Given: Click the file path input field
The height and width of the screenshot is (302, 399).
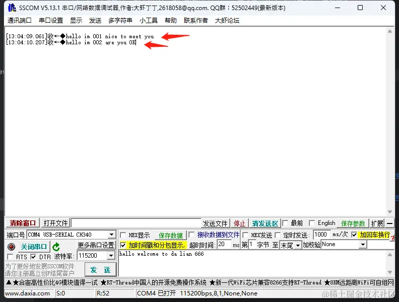Looking at the screenshot, I should coord(136,223).
